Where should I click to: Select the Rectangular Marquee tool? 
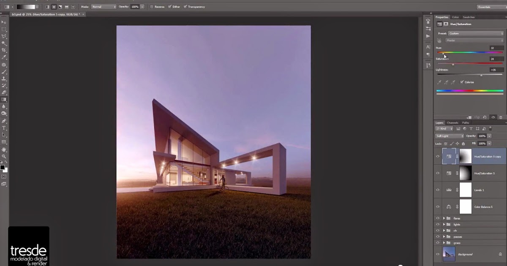point(4,29)
